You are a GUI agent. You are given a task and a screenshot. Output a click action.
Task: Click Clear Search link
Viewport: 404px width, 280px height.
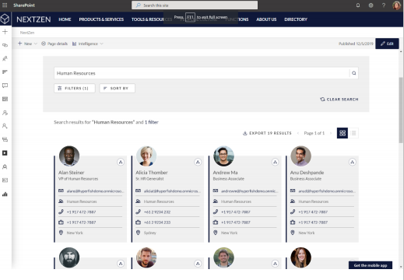[339, 100]
